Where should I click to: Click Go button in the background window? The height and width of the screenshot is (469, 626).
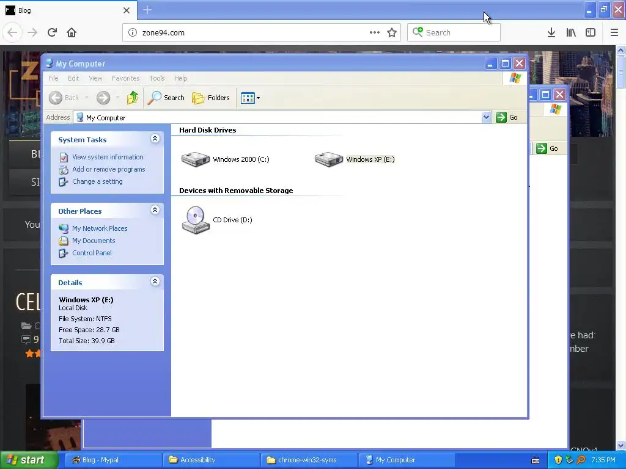pyautogui.click(x=547, y=148)
